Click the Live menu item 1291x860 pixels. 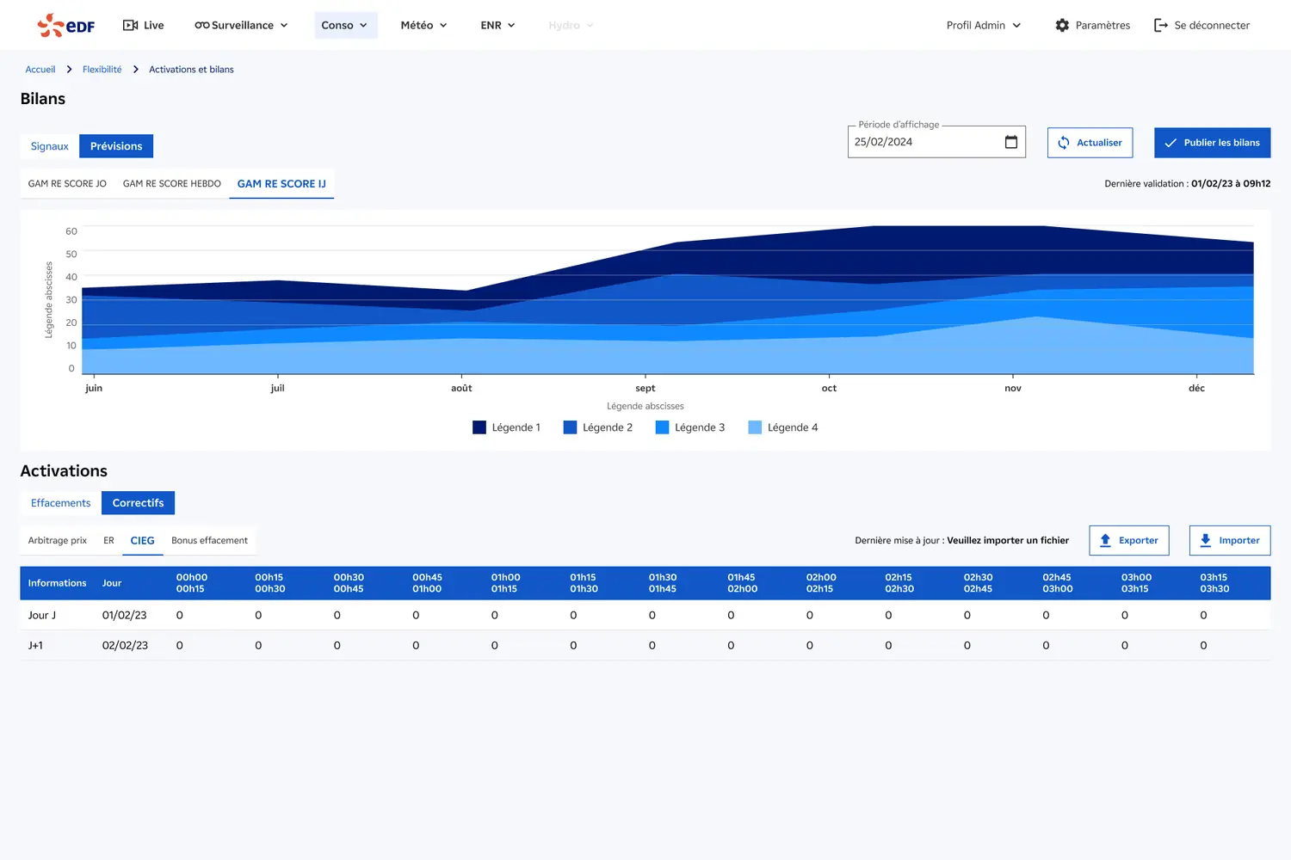tap(143, 25)
